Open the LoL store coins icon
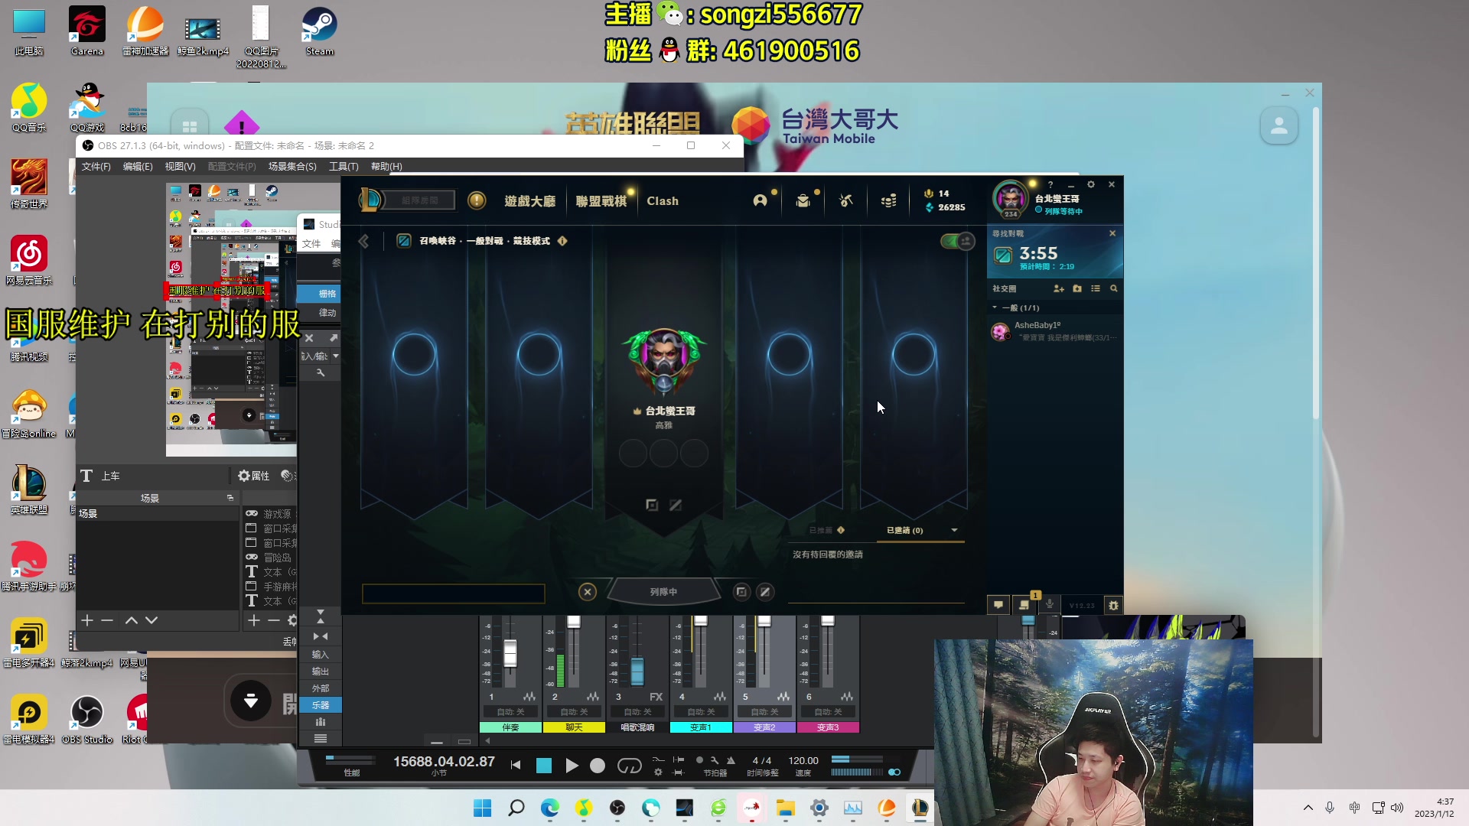1469x826 pixels. tap(888, 200)
